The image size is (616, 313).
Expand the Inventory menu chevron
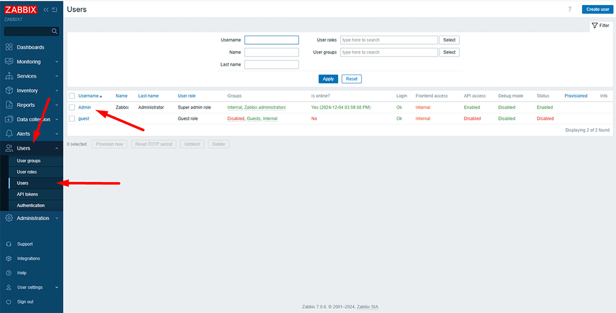[57, 90]
